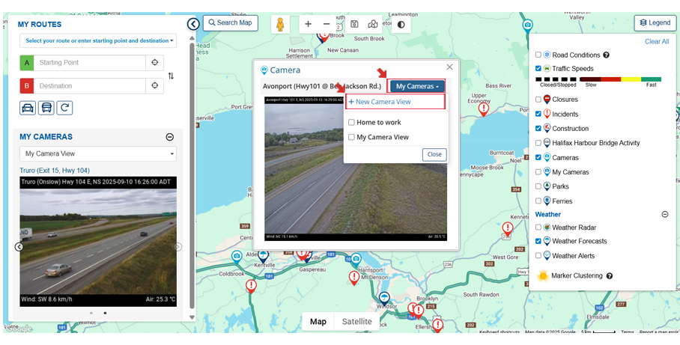This screenshot has width=680, height=345.
Task: Collapse the Weather section
Action: [664, 215]
